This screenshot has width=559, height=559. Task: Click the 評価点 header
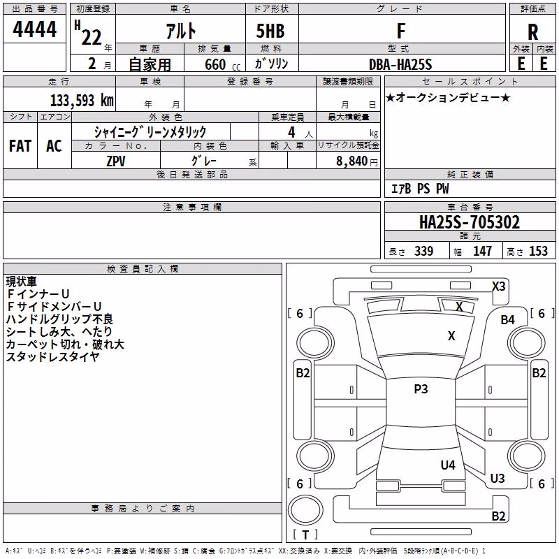tap(532, 9)
